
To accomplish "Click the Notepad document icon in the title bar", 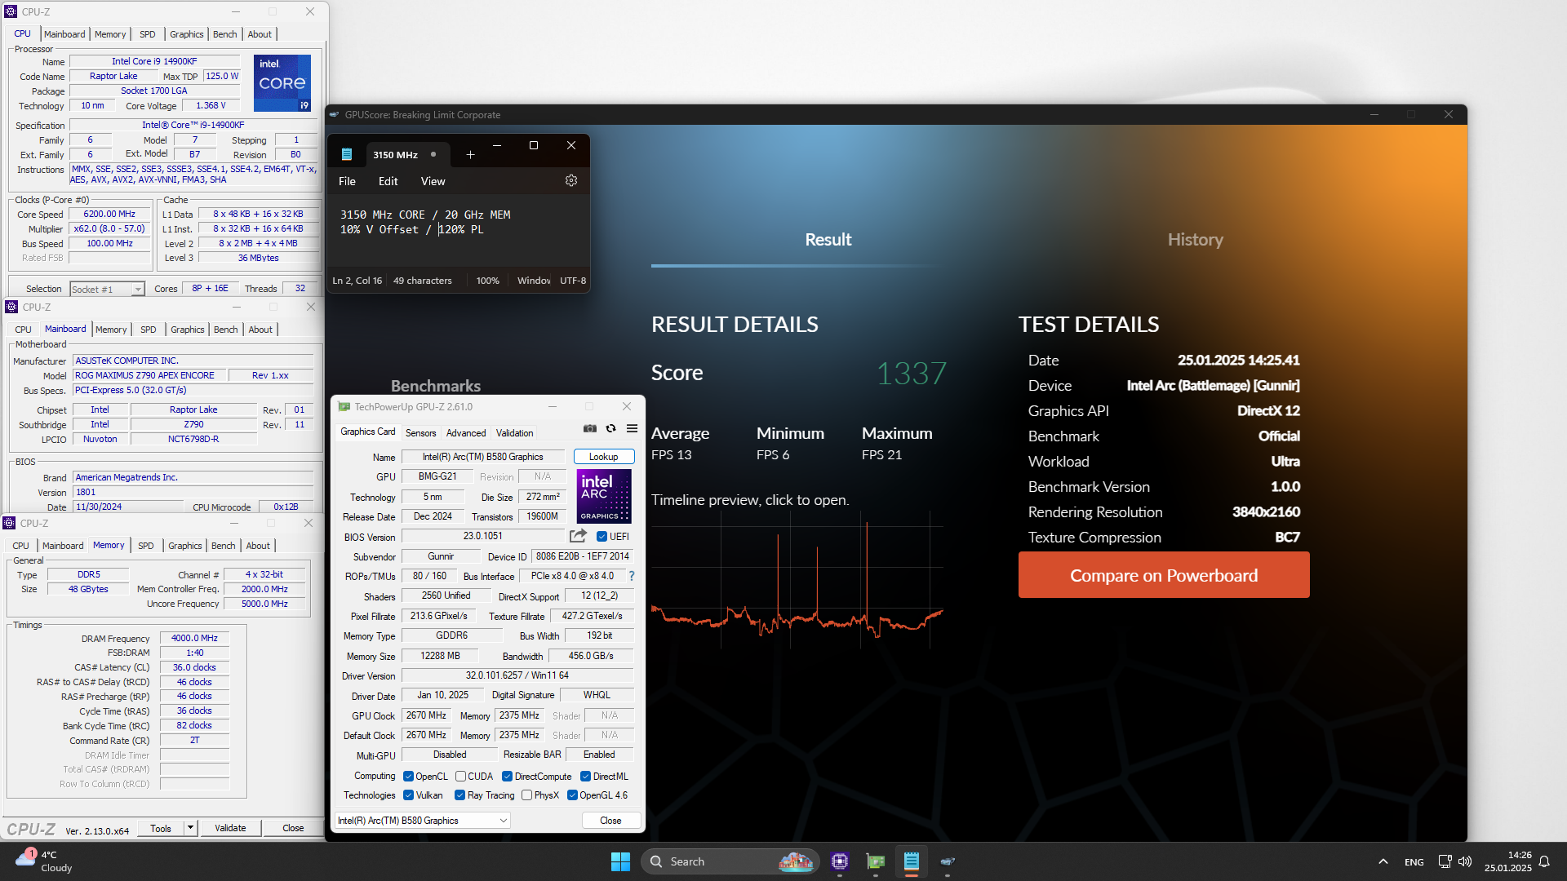I will 347,154.
